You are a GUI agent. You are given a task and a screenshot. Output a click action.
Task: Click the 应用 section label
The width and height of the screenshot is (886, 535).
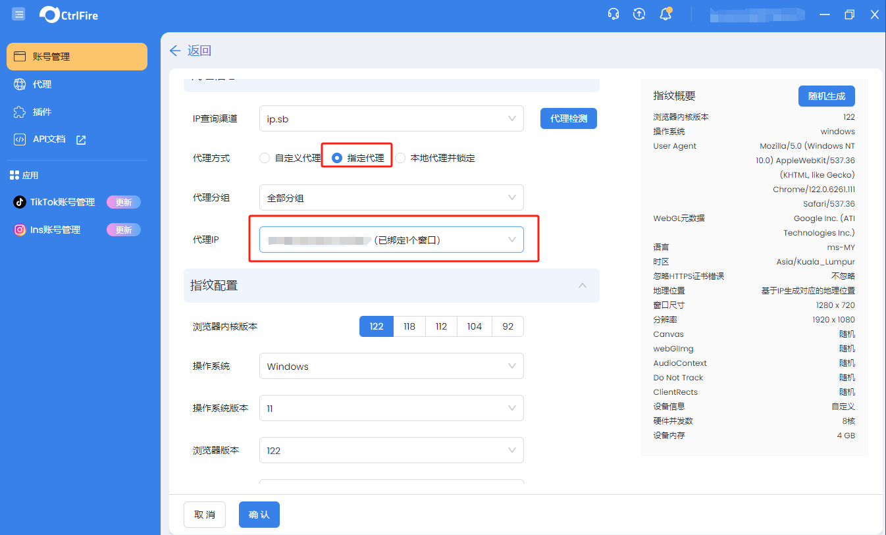[x=30, y=175]
